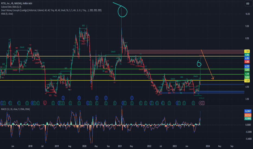Select the green 5.97 price label
Viewport: 253px width, 149px height.
point(247,70)
